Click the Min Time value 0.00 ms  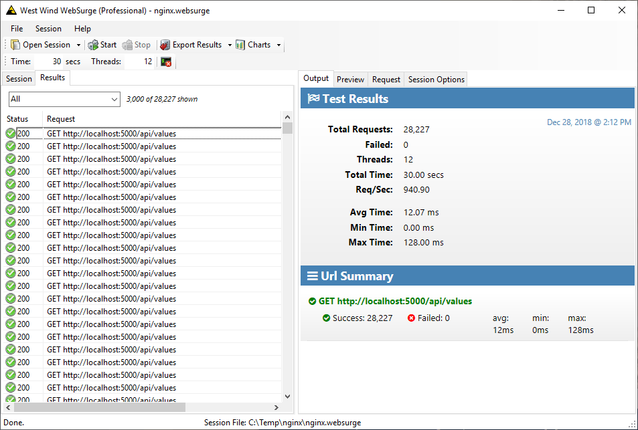(418, 227)
